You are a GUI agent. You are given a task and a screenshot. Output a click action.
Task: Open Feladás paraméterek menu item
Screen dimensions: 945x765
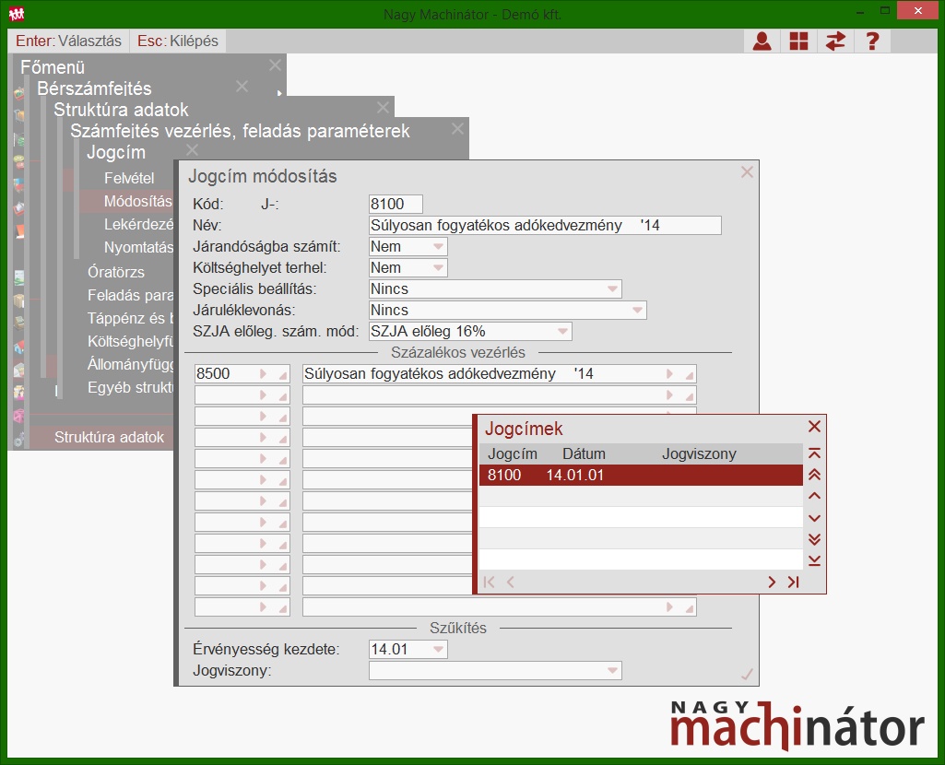tap(131, 295)
